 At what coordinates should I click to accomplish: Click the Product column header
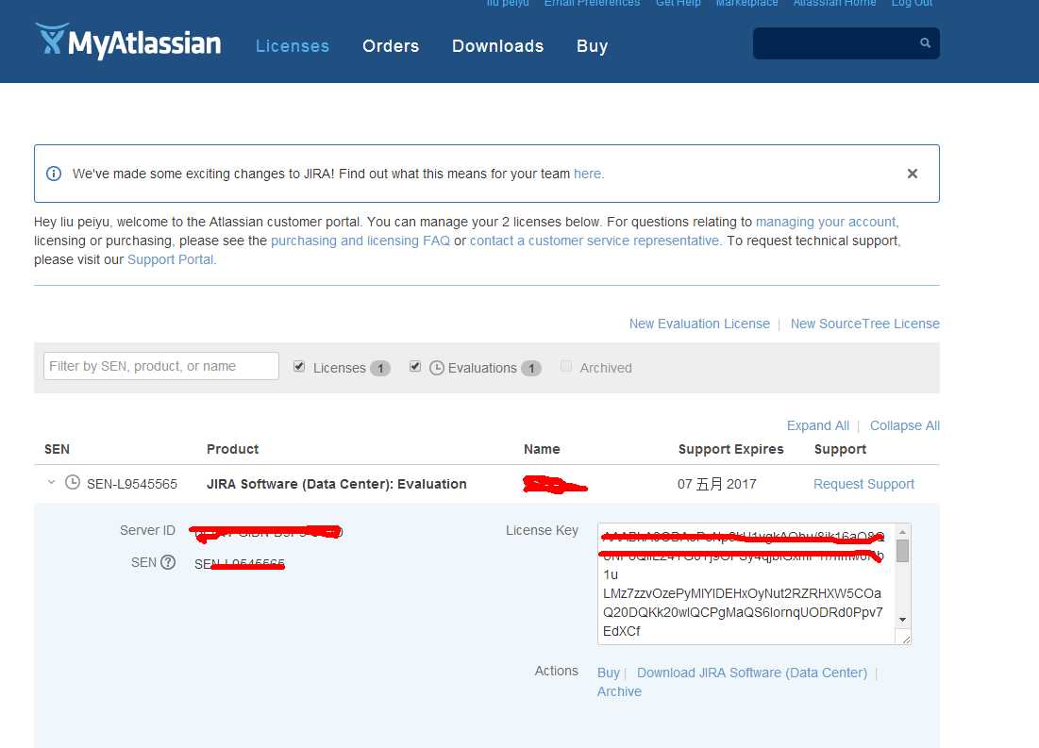(x=232, y=449)
